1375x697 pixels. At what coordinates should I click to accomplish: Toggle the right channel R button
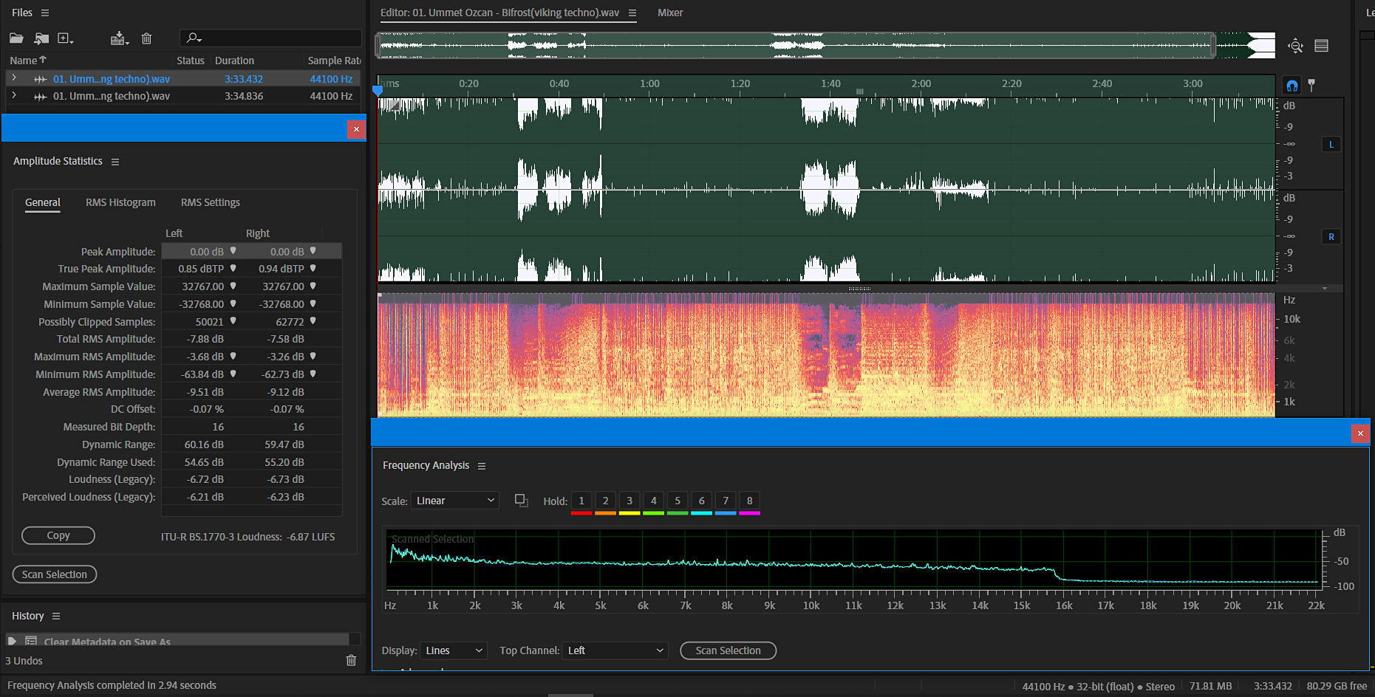[1331, 237]
